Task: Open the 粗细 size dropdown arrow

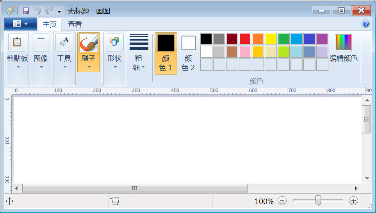Action: pyautogui.click(x=143, y=67)
